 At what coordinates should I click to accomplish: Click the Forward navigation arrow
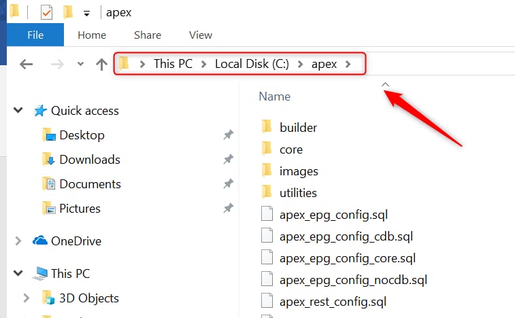click(x=58, y=65)
